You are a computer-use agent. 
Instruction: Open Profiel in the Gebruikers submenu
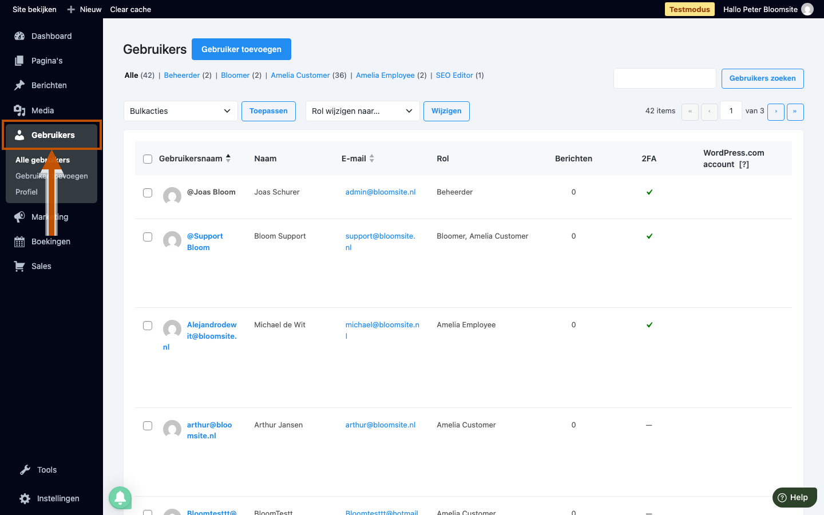click(26, 192)
